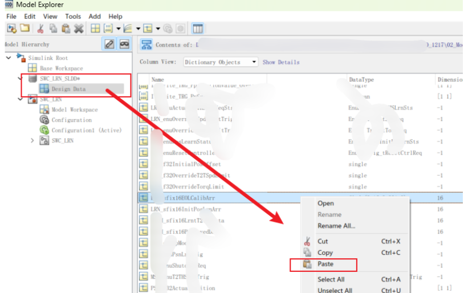Select the Configuration tree item
Viewport: 464px width, 293px height.
[x=72, y=120]
